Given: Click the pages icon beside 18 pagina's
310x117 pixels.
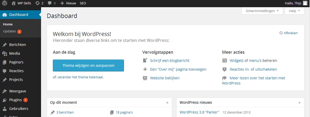Looking at the screenshot, I should coord(112,113).
